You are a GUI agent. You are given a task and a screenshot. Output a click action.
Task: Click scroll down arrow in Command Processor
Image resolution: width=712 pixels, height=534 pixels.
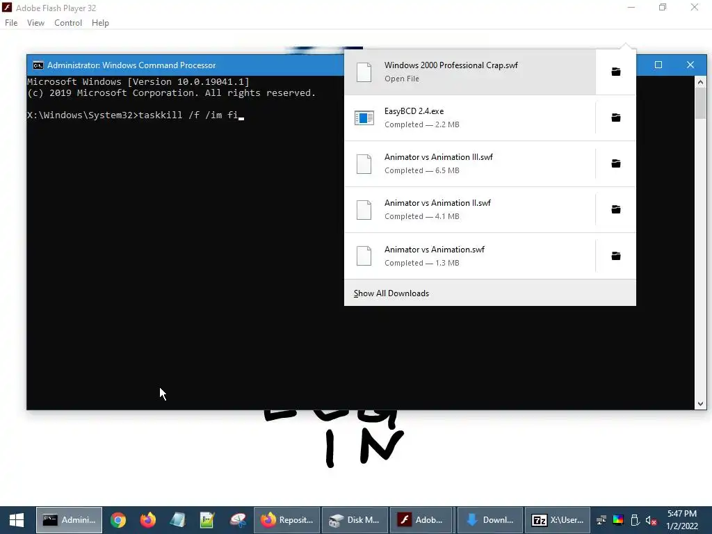pos(700,404)
